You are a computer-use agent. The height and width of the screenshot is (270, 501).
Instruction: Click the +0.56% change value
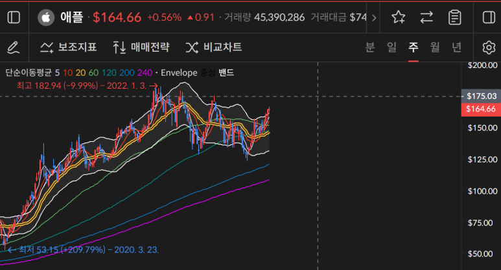coord(164,17)
